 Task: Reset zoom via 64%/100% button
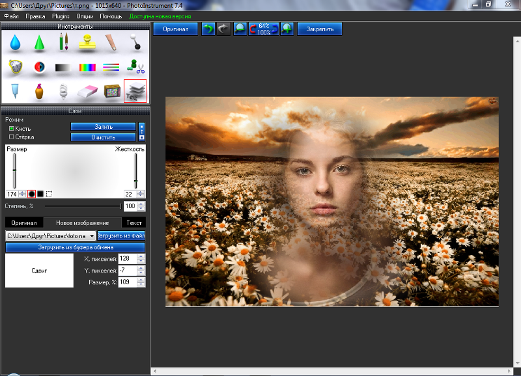264,29
